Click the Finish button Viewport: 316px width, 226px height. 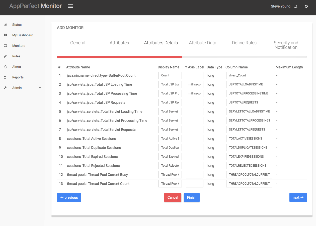(192, 197)
